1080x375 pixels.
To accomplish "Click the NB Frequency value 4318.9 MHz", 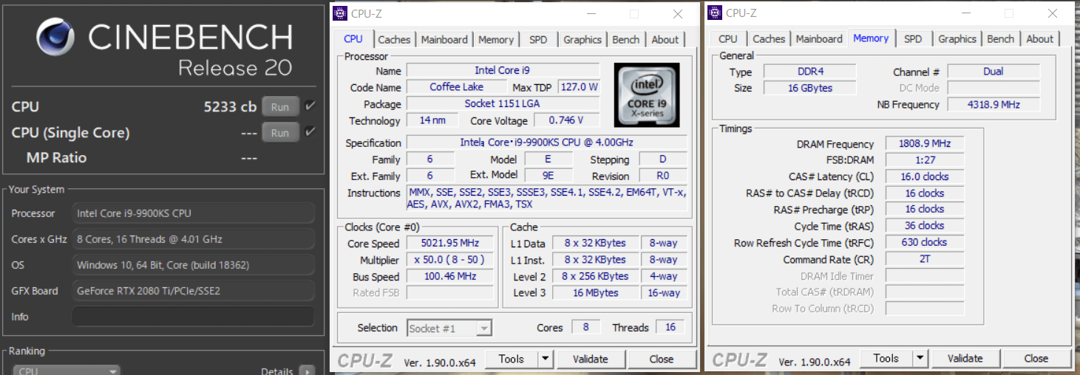I will click(994, 105).
